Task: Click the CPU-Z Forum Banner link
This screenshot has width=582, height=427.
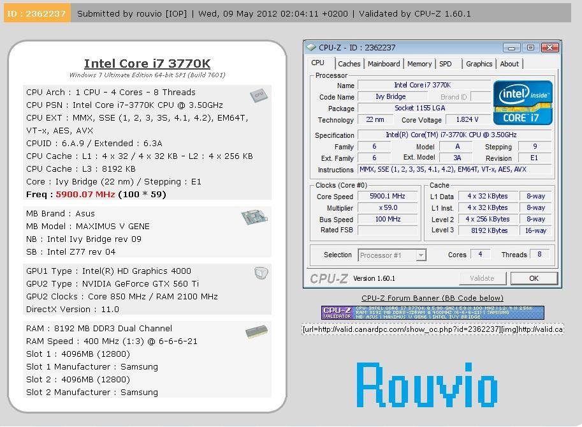Action: 432,298
